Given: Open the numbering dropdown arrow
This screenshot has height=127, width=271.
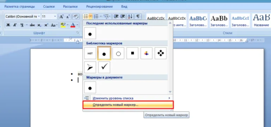Looking at the screenshot, I should [101, 17].
